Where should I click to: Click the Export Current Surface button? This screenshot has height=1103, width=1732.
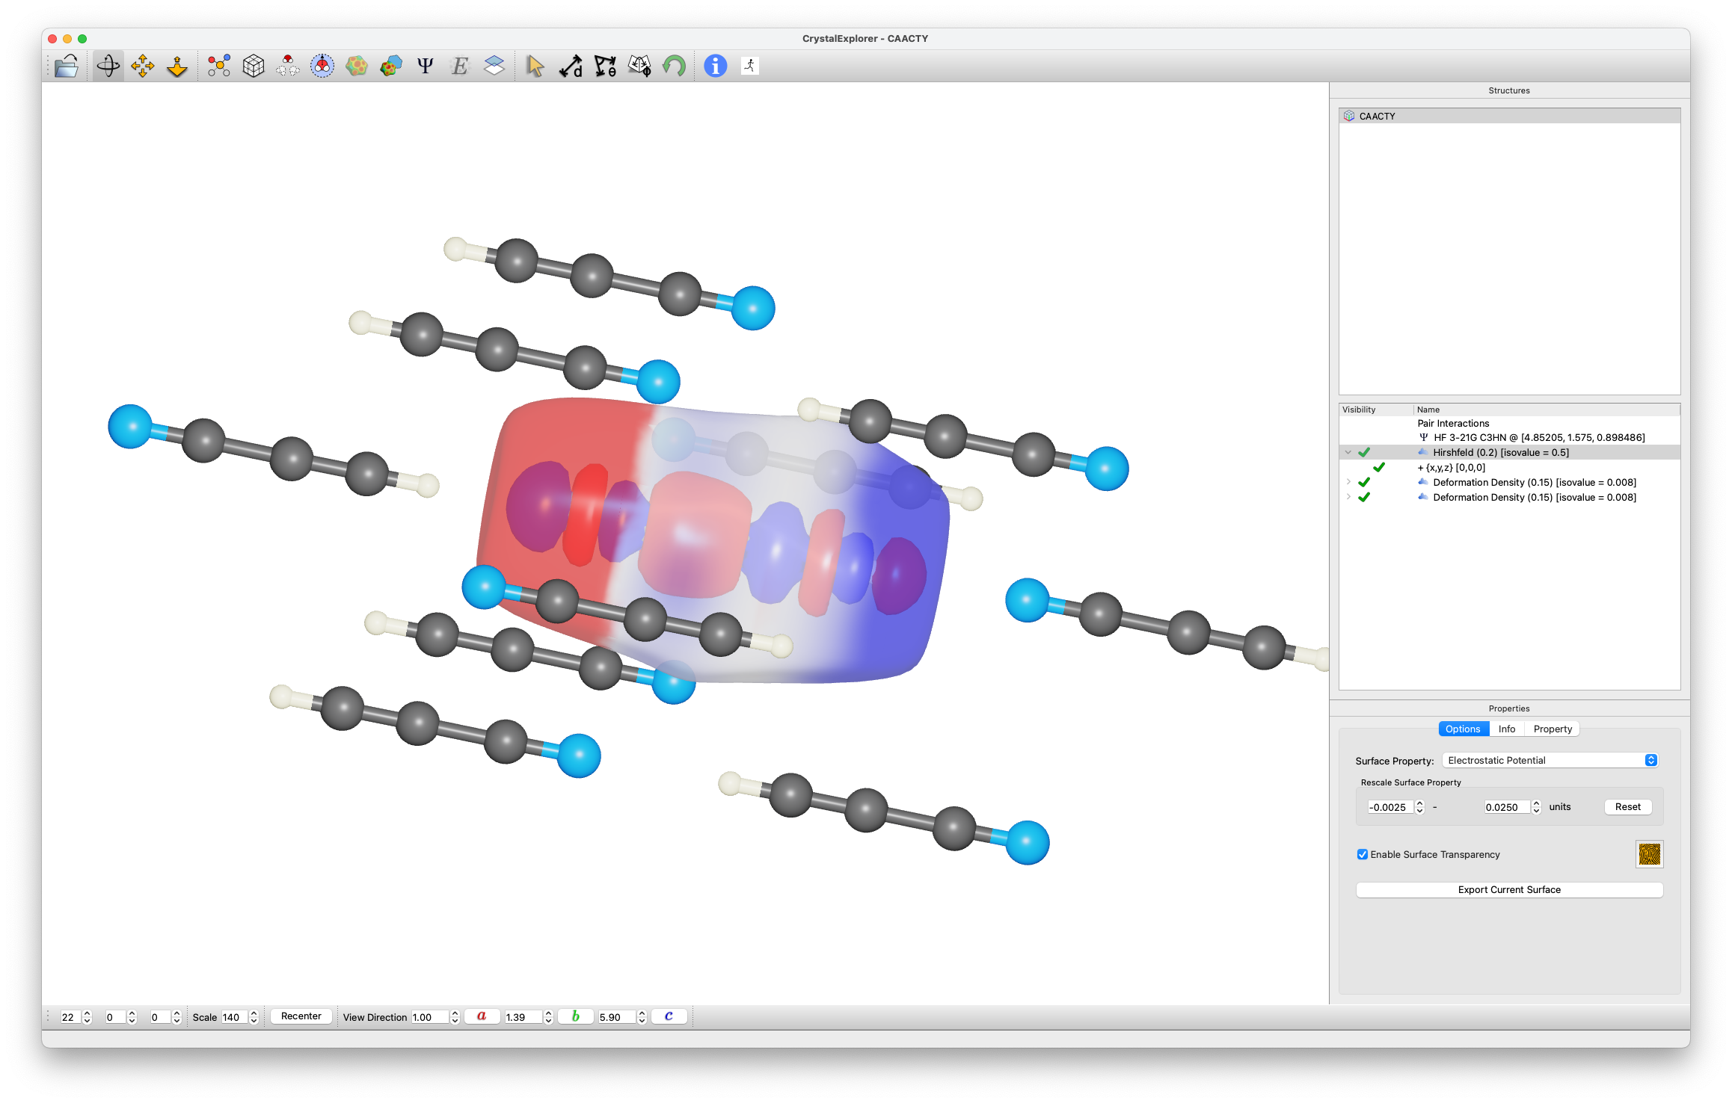(x=1508, y=889)
